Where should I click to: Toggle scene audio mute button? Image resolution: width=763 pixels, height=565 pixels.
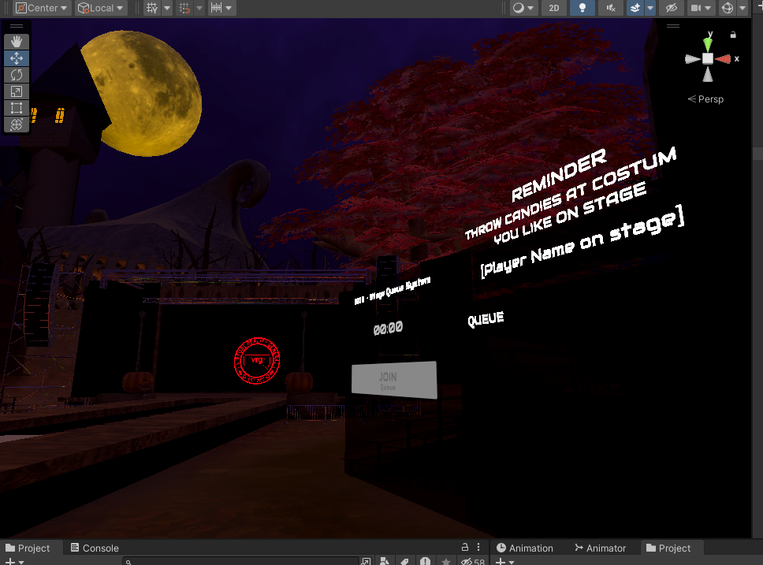pos(611,8)
